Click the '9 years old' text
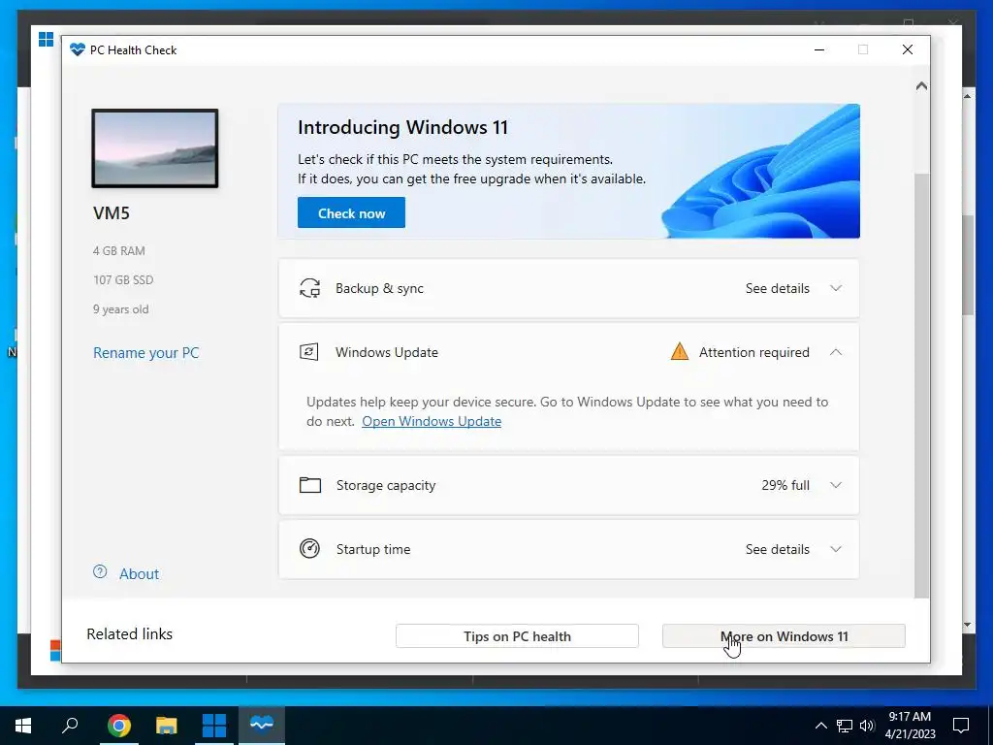Screen dimensions: 993x745 [121, 309]
